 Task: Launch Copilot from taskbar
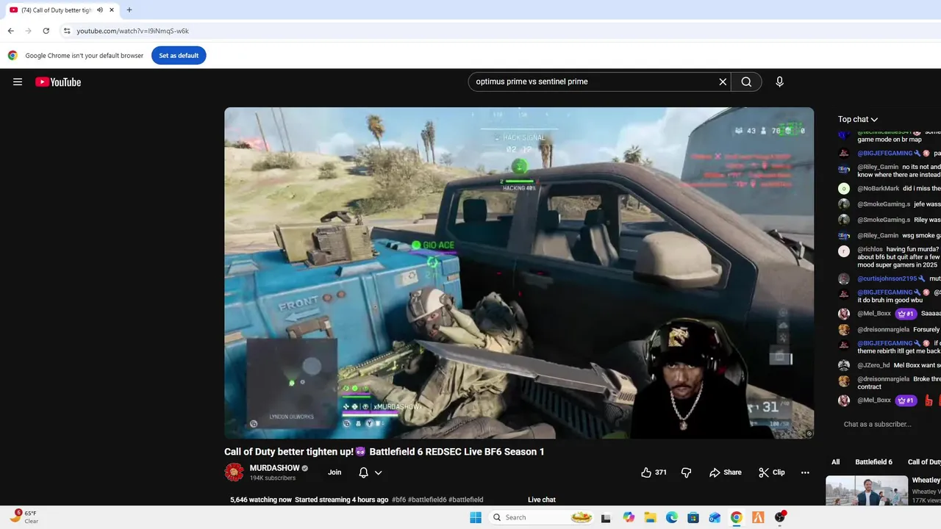coord(629,517)
